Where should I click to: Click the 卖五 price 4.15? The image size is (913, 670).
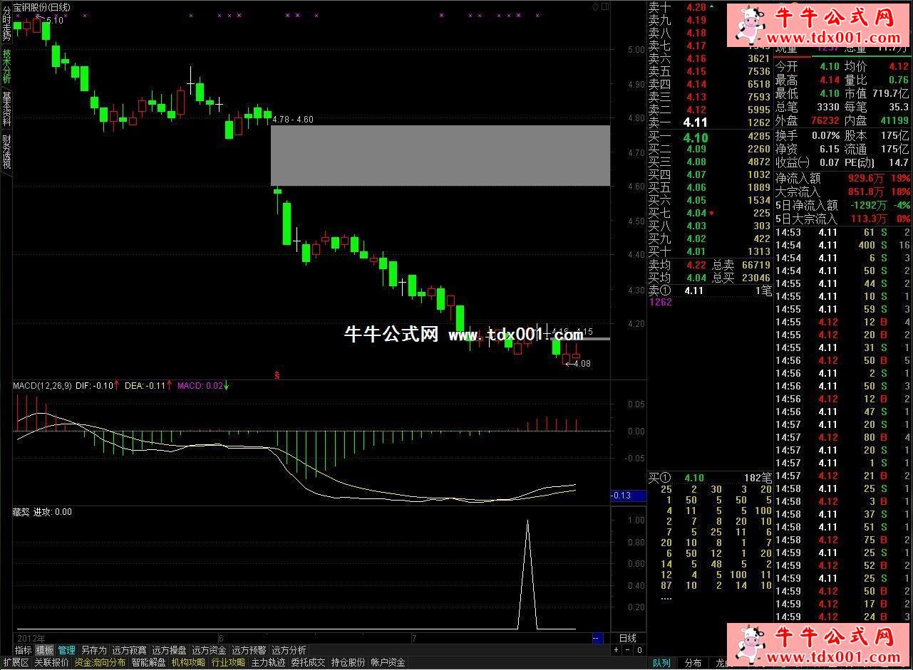click(x=696, y=71)
